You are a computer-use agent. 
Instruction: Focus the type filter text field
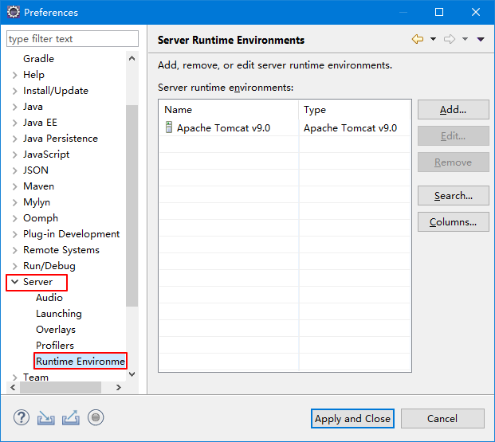click(x=73, y=39)
